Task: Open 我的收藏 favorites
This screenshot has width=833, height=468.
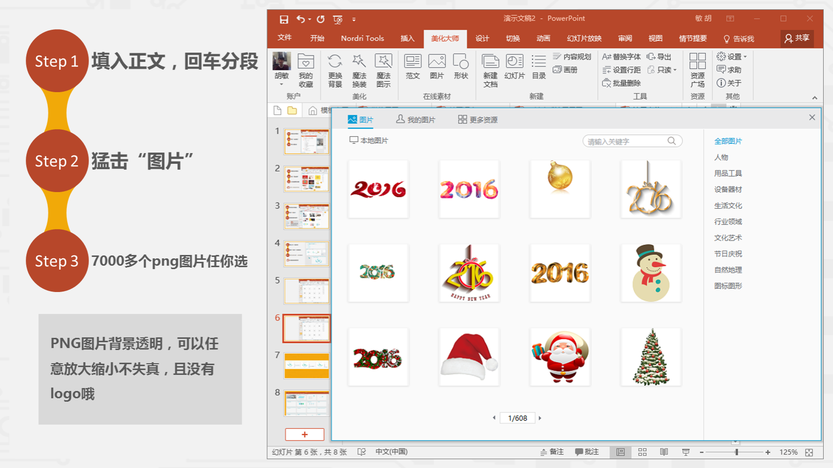Action: tap(306, 70)
